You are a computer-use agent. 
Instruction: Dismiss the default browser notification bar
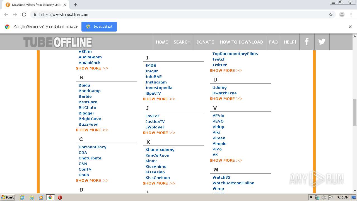click(350, 27)
